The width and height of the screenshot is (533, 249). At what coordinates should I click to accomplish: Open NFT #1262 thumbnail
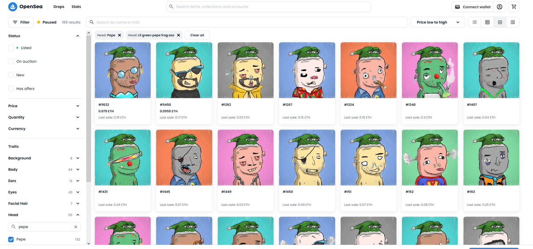[246, 70]
